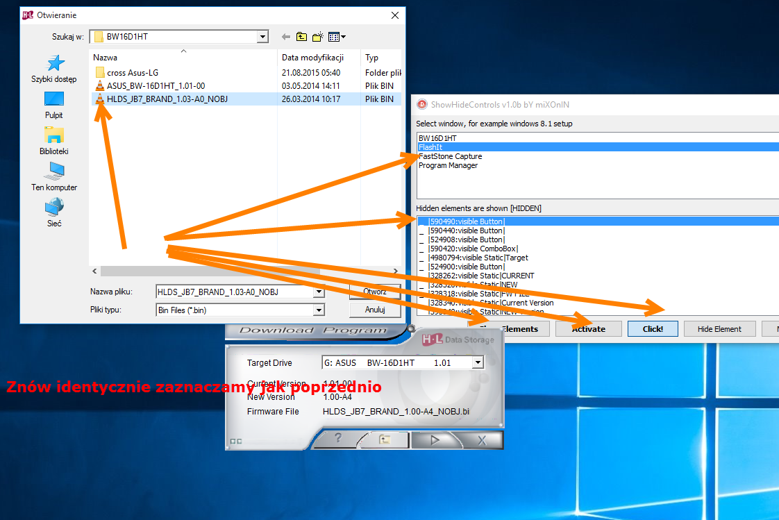779x520 pixels.
Task: Select FastStone Capture in window list
Action: (598, 156)
